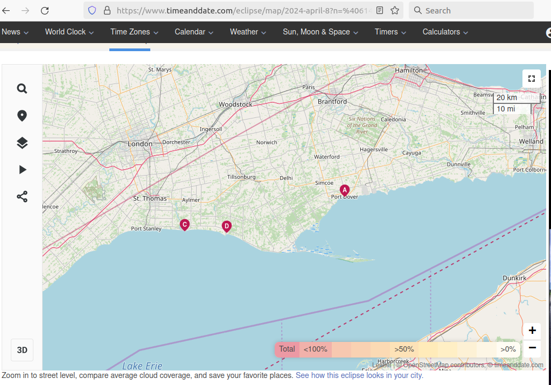This screenshot has width=551, height=385.
Task: Zoom in using the plus button
Action: tap(532, 330)
